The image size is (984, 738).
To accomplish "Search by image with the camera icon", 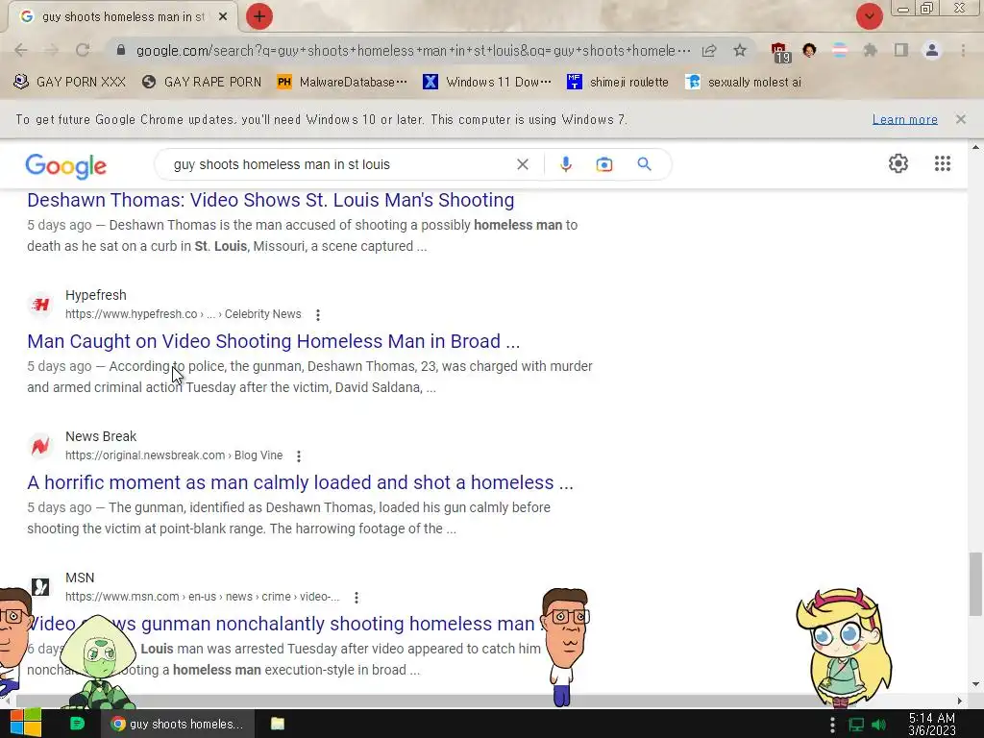I will [603, 164].
